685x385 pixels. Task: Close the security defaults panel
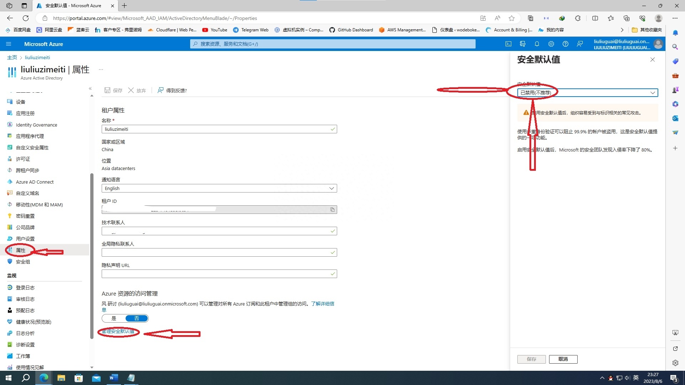pyautogui.click(x=653, y=60)
